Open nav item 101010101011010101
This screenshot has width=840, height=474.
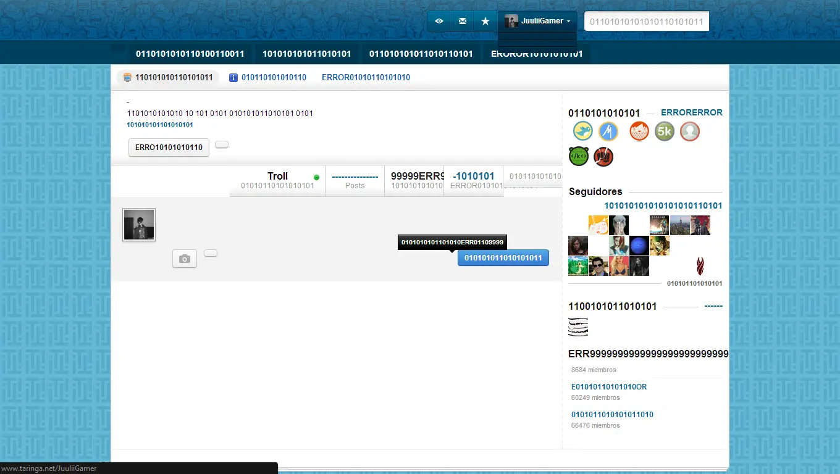(x=307, y=54)
